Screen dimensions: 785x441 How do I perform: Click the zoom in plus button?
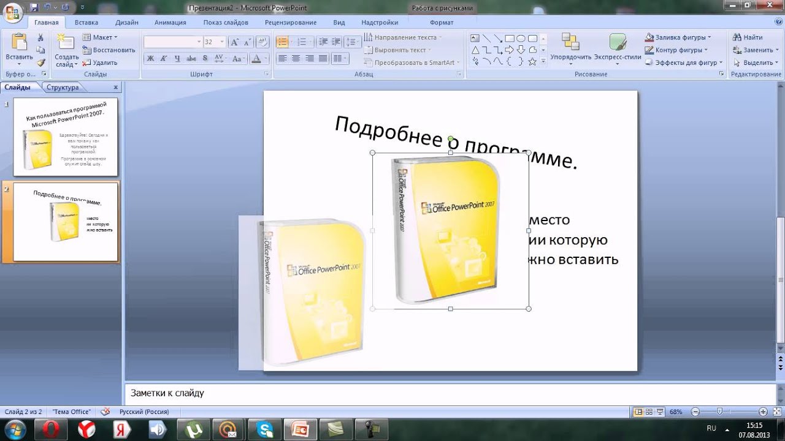point(763,412)
